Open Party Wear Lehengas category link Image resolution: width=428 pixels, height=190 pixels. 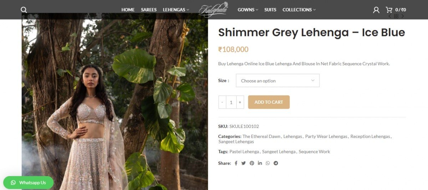[x=326, y=137]
